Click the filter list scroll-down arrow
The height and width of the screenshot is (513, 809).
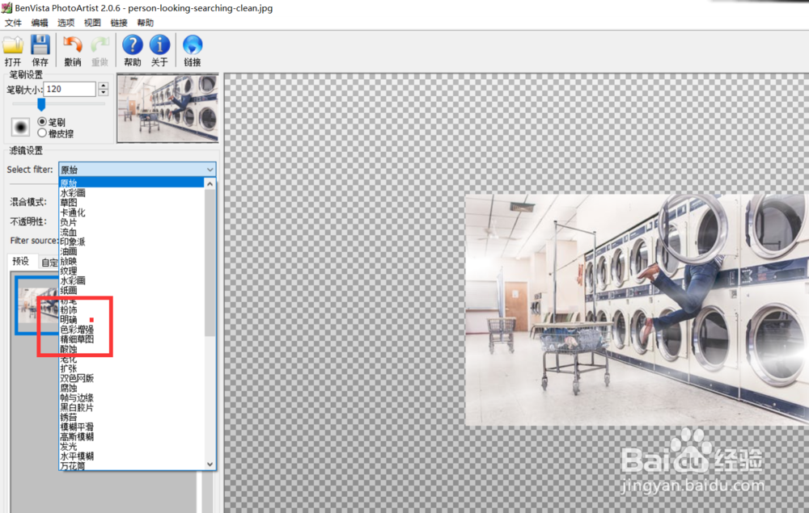click(210, 464)
